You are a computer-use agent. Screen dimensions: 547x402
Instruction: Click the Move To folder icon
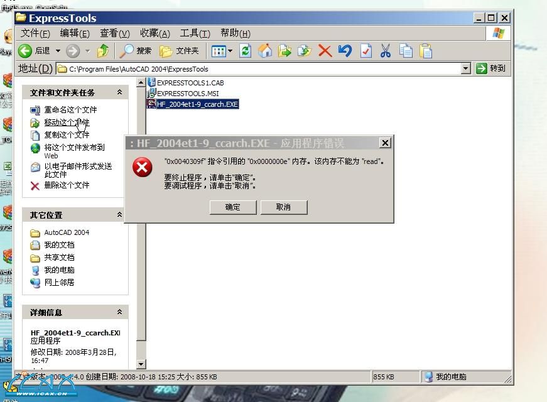pyautogui.click(x=284, y=52)
